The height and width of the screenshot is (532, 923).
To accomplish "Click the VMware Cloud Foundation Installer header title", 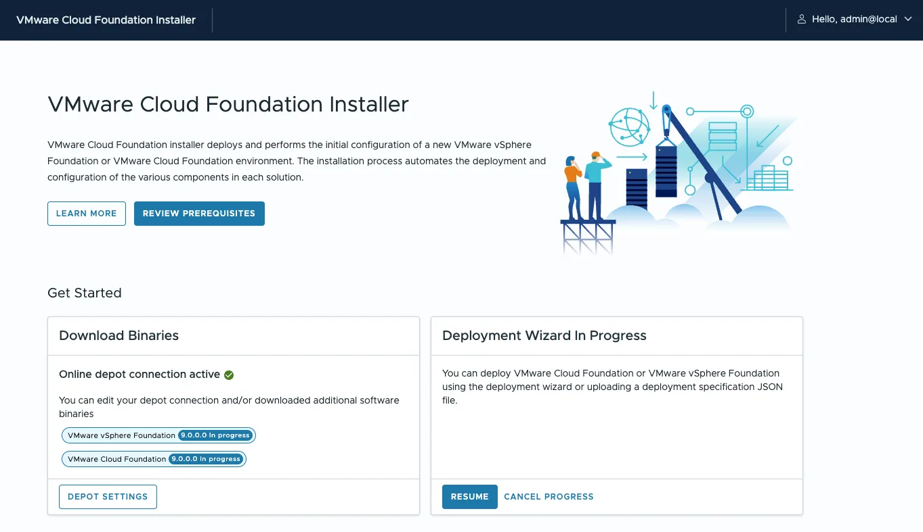I will pos(106,20).
